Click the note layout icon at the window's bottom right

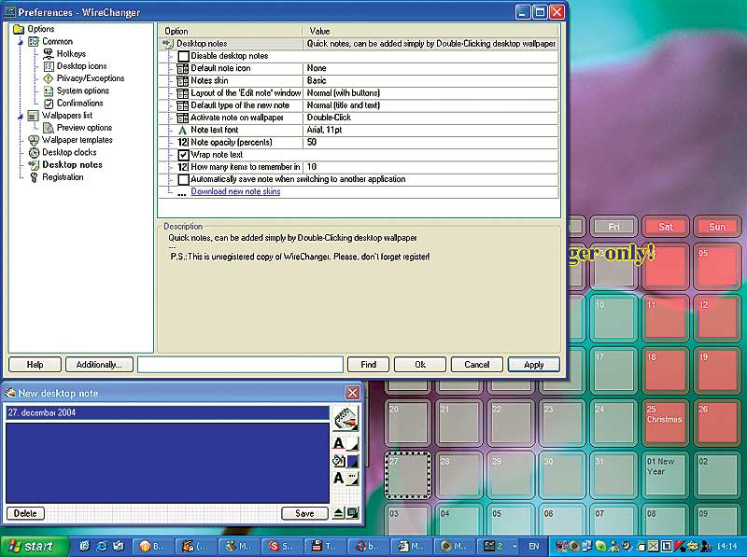(353, 513)
